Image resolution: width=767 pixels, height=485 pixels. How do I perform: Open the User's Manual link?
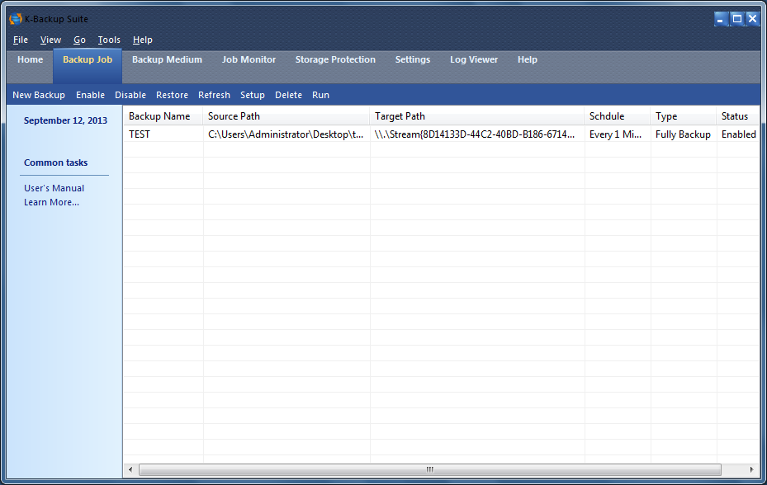point(54,188)
